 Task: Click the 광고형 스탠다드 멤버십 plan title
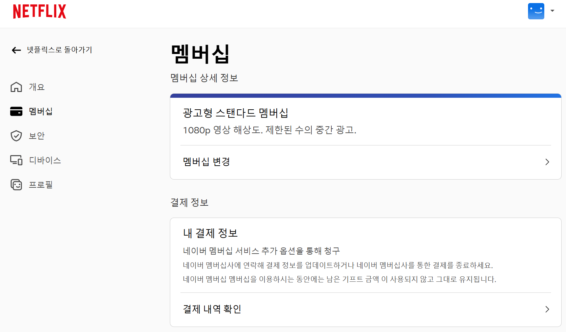click(x=236, y=113)
